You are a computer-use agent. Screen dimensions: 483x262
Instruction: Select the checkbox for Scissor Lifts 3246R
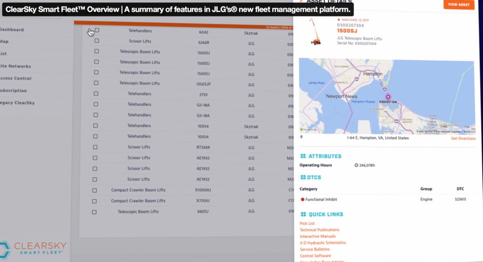[x=97, y=41]
